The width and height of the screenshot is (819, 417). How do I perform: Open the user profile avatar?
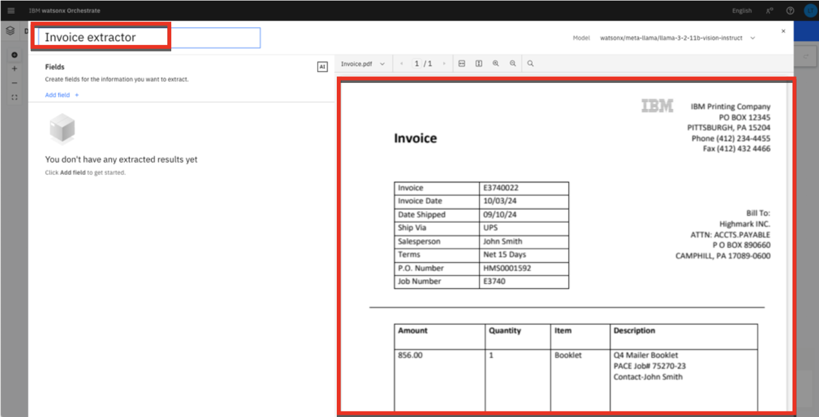810,11
